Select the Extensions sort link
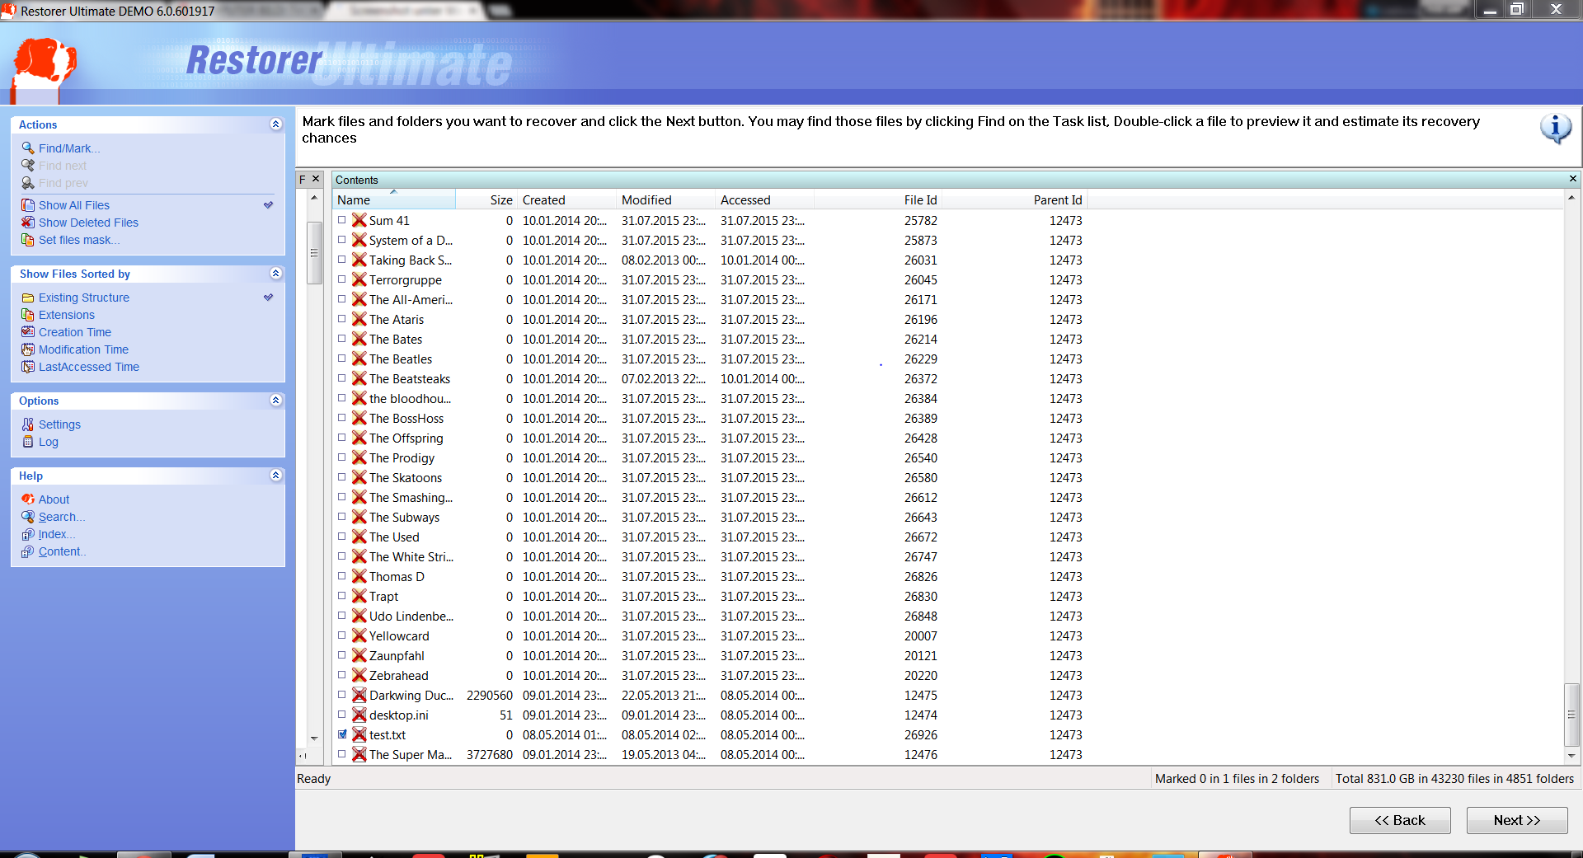This screenshot has height=858, width=1583. tap(67, 315)
